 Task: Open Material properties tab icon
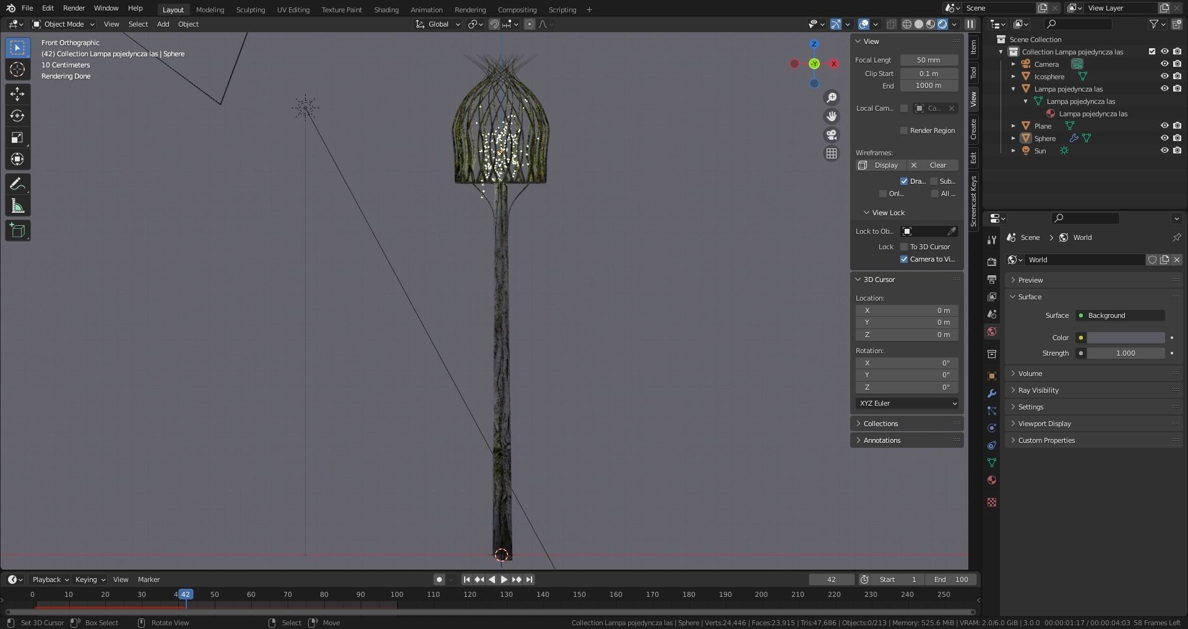[x=992, y=480]
